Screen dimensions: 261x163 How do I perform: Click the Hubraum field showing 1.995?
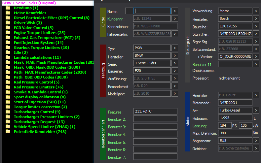[235, 118]
